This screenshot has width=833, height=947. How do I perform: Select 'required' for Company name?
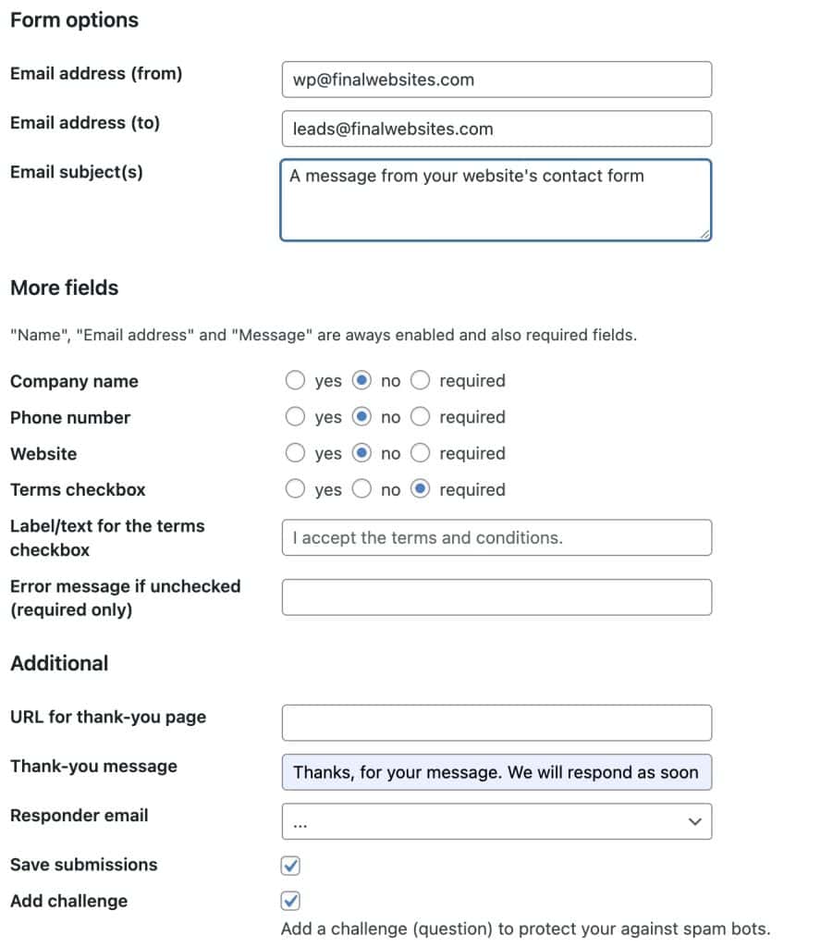pos(420,380)
